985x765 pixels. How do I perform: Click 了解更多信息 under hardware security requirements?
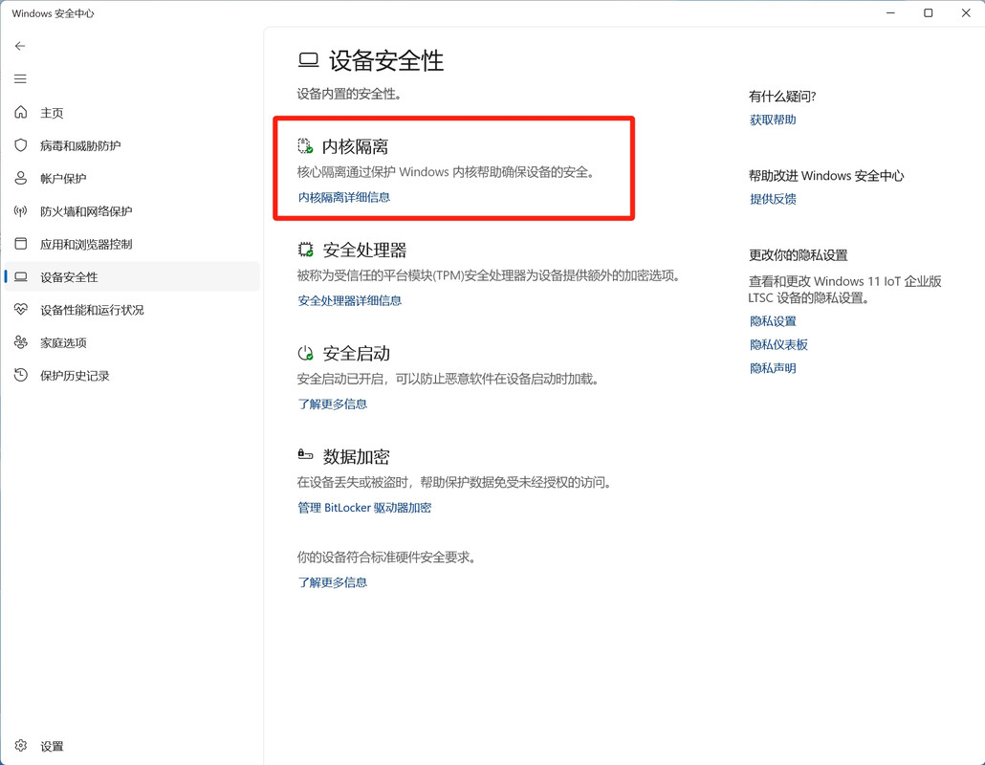coord(332,582)
